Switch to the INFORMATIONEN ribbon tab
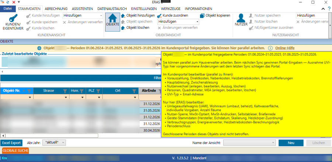Screen dimensions: 332x162 pos(198,9)
